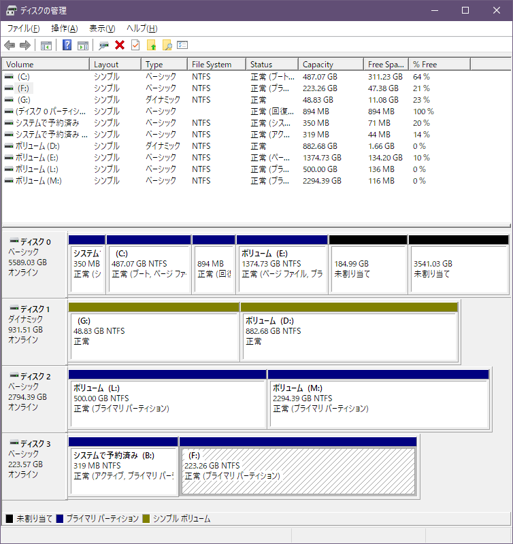
Task: Select ボリューム (D:) row in volume list
Action: tap(236, 146)
